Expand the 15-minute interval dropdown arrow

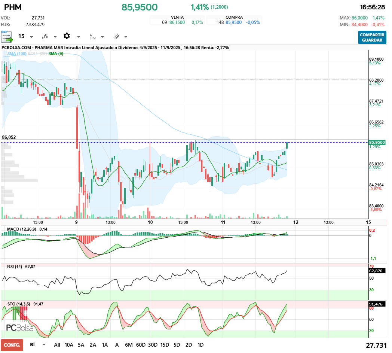click(31, 37)
